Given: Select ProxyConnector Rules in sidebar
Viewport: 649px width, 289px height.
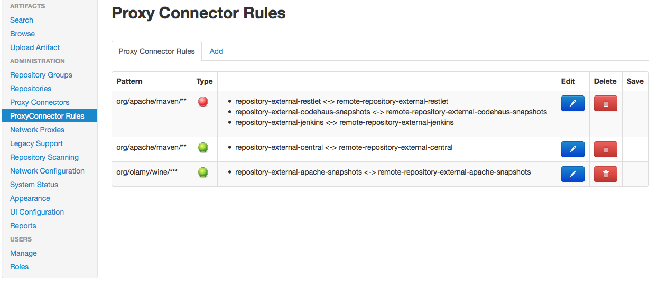Looking at the screenshot, I should click(47, 116).
